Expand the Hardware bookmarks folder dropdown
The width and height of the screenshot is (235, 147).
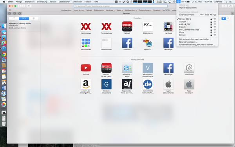point(110,10)
